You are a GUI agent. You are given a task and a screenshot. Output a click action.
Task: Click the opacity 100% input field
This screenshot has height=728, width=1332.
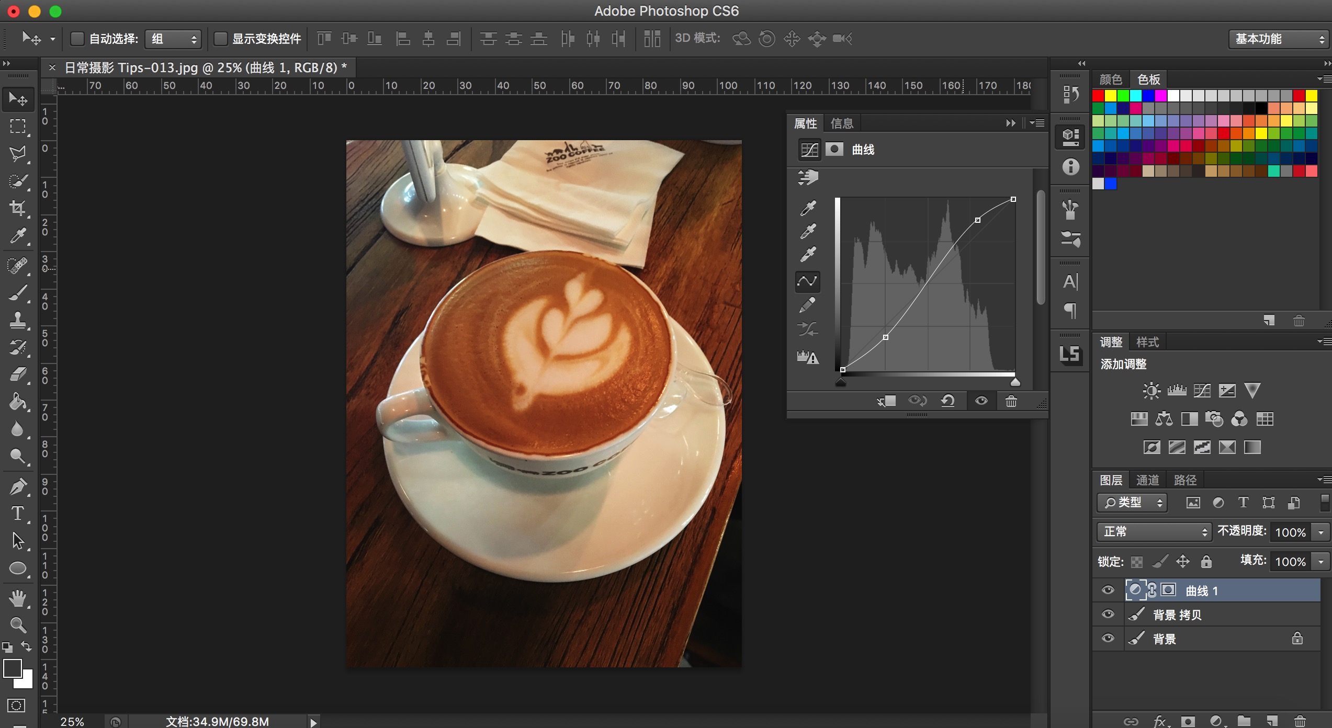(1291, 532)
